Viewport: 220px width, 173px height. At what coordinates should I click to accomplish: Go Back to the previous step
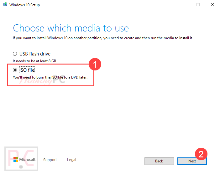click(x=159, y=161)
